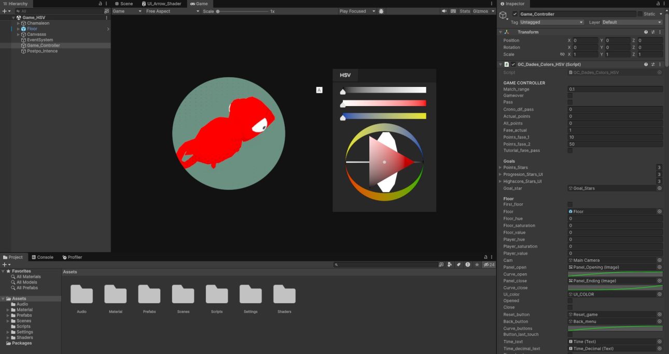The height and width of the screenshot is (354, 669).
Task: Lock the Hierarchy panel with the padlock icon
Action: pos(100,4)
